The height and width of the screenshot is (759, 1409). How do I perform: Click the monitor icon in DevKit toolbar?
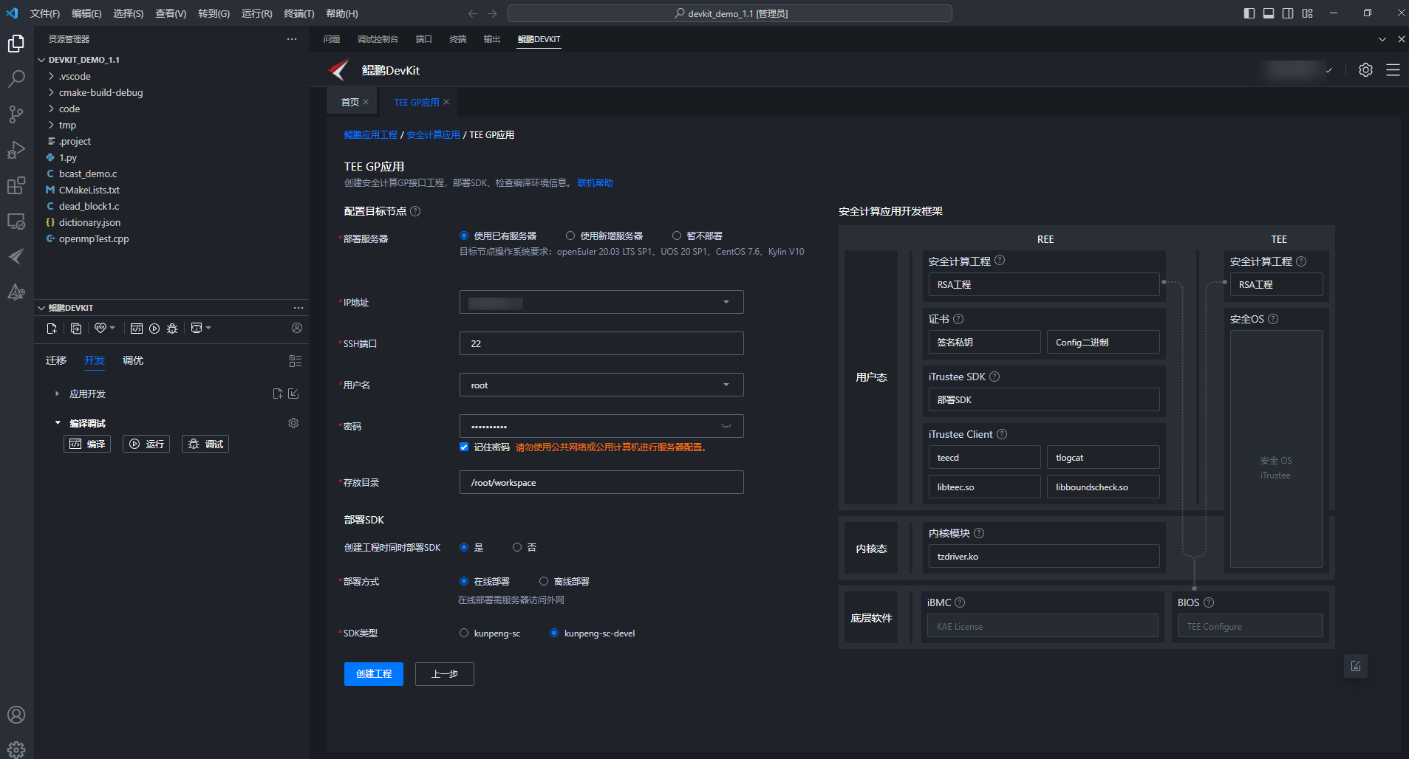click(x=197, y=328)
